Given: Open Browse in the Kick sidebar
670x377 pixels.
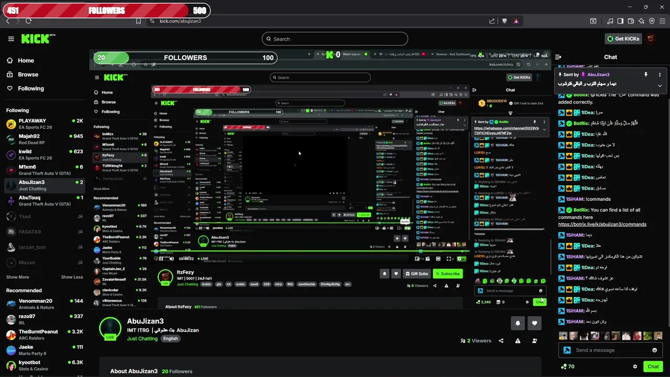Looking at the screenshot, I should tap(23, 74).
